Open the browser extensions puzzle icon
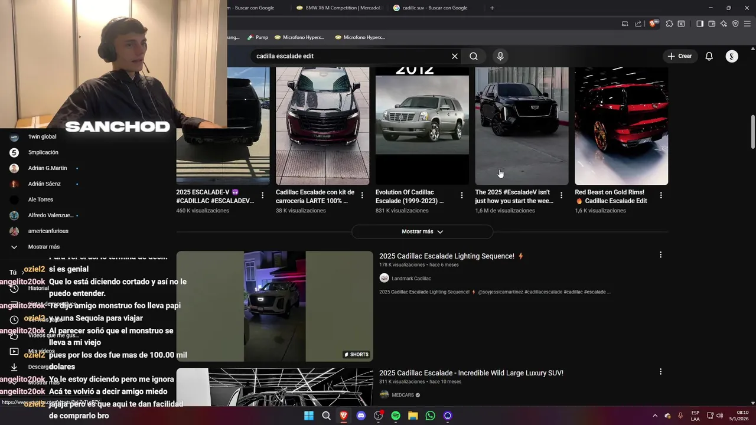The image size is (756, 425). (x=669, y=24)
